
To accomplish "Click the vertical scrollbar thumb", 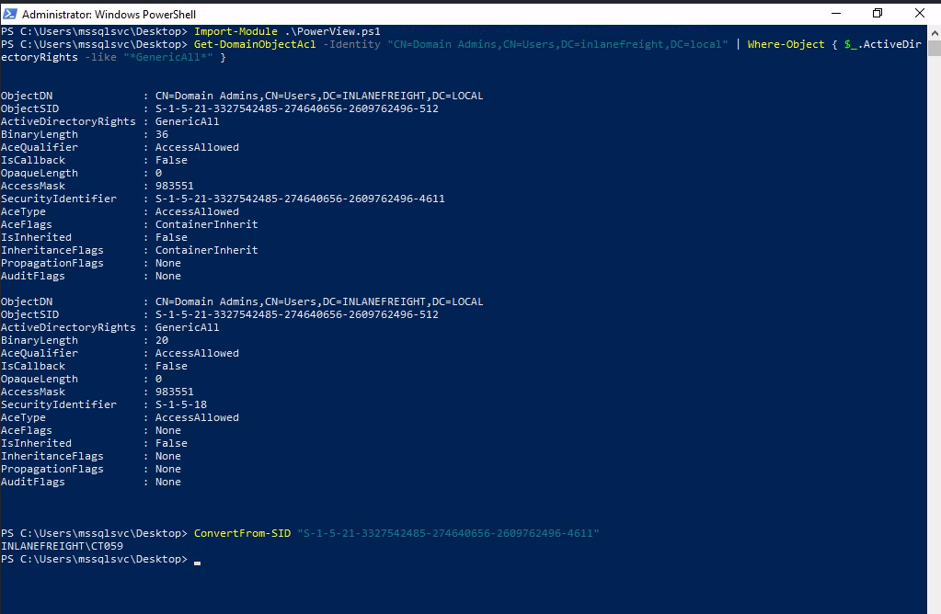I will [934, 51].
